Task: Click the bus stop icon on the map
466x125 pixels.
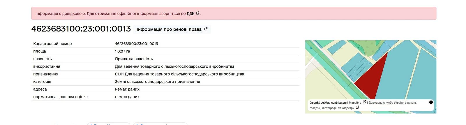Action: pyautogui.click(x=311, y=47)
